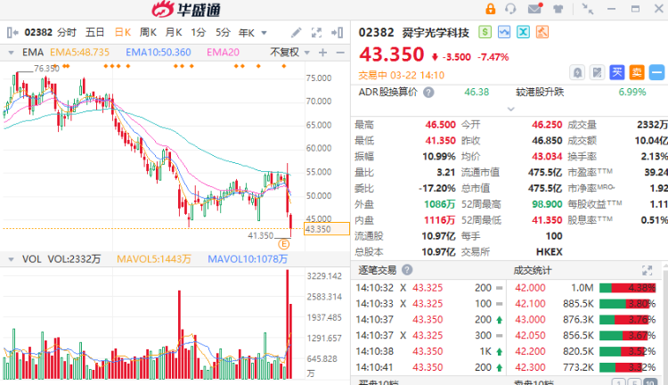Screen dimensions: 668x385
Task: Select the 日K daily candlestick tab
Action: click(123, 32)
